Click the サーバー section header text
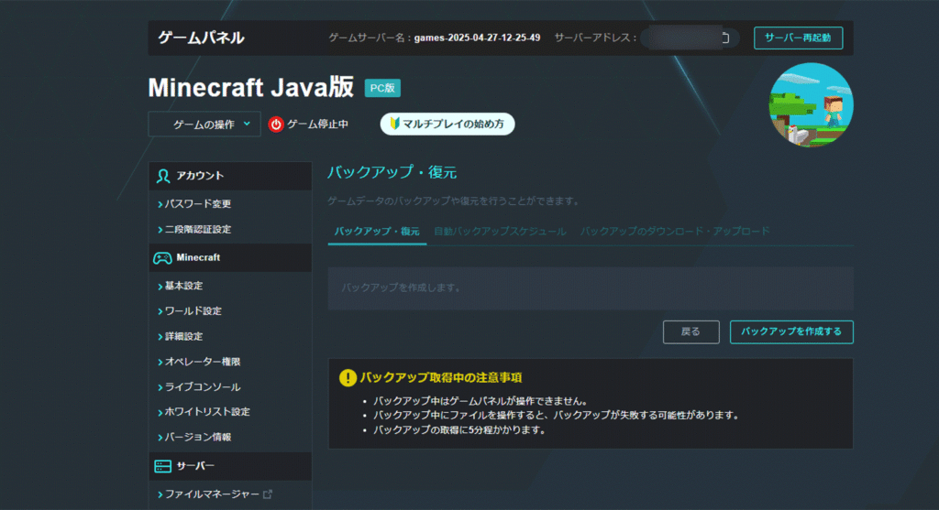939x510 pixels. click(x=195, y=466)
